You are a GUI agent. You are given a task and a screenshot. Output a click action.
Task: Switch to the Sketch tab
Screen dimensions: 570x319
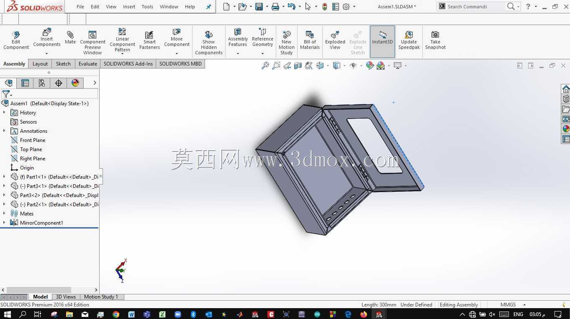coord(63,64)
